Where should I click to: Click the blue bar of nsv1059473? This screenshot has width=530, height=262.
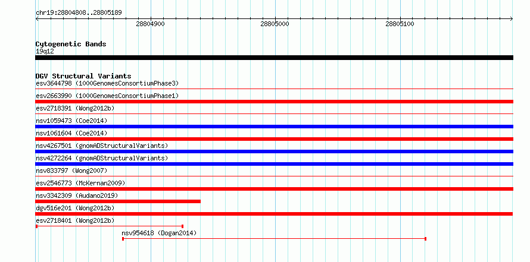tap(274, 127)
